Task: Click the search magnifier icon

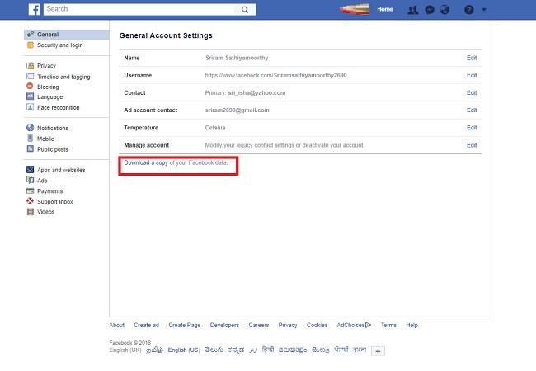Action: [x=245, y=9]
